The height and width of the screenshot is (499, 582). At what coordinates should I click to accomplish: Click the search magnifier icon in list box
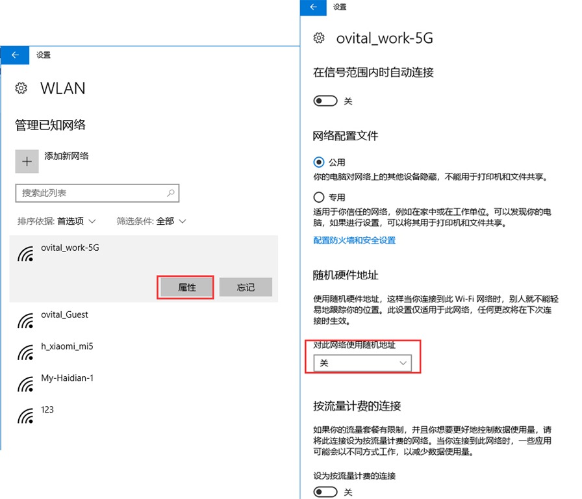(x=171, y=193)
